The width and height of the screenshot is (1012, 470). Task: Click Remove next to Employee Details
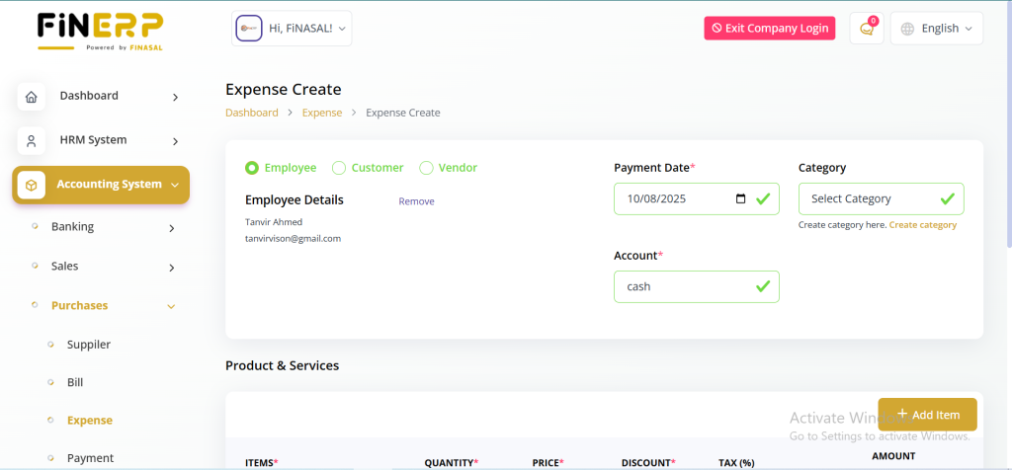pos(416,201)
